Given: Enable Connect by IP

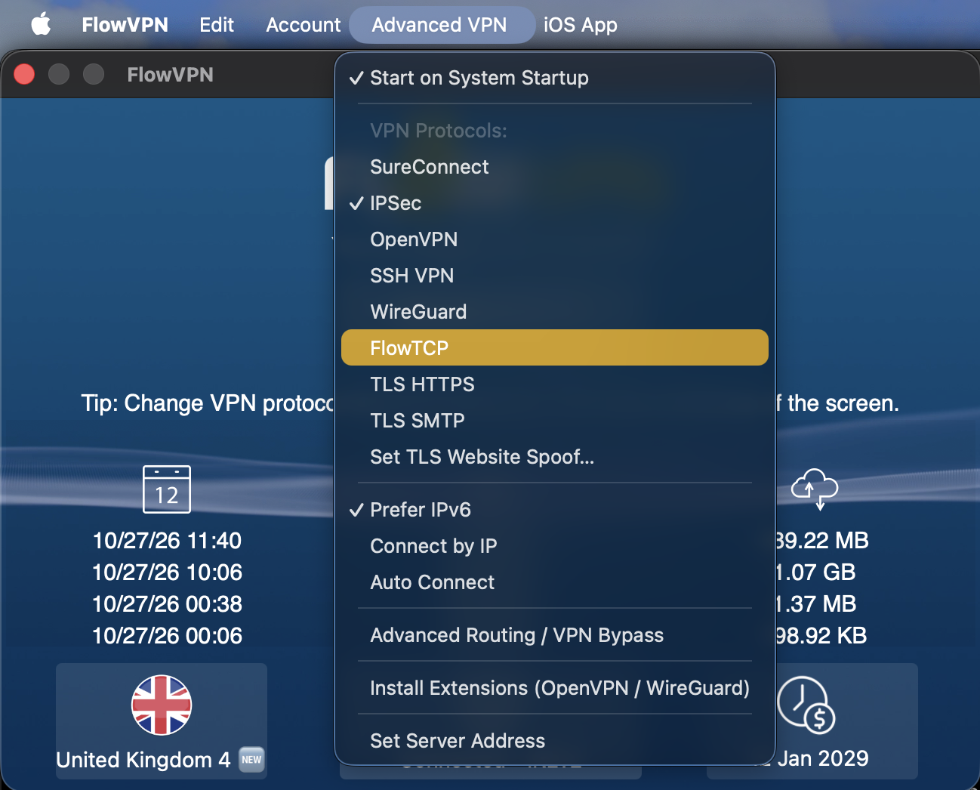Looking at the screenshot, I should pyautogui.click(x=555, y=546).
